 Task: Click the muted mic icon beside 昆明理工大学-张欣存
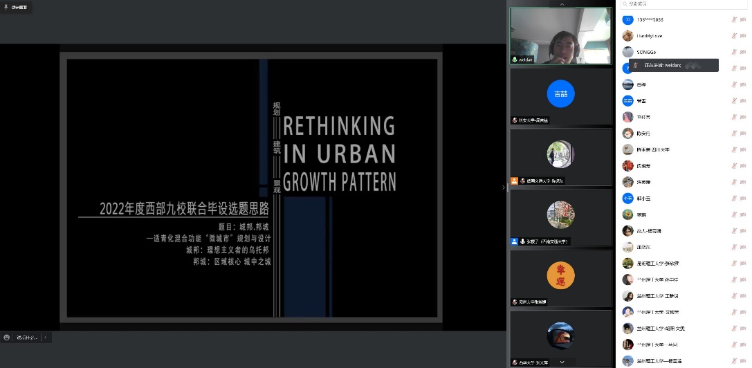tap(734, 263)
